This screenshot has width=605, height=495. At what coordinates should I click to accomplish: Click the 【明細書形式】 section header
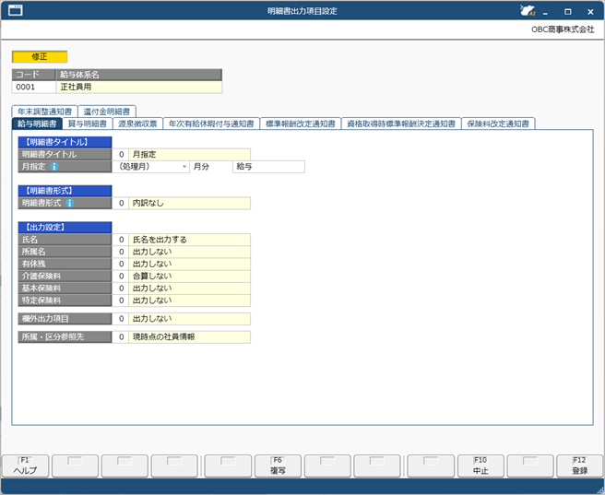(x=65, y=191)
